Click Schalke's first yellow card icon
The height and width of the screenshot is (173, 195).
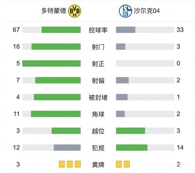[119, 165]
